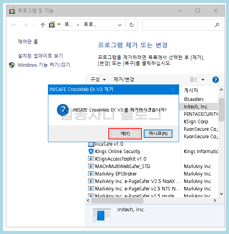
Task: Select MarkAny EPSBroker program
Action: (116, 174)
